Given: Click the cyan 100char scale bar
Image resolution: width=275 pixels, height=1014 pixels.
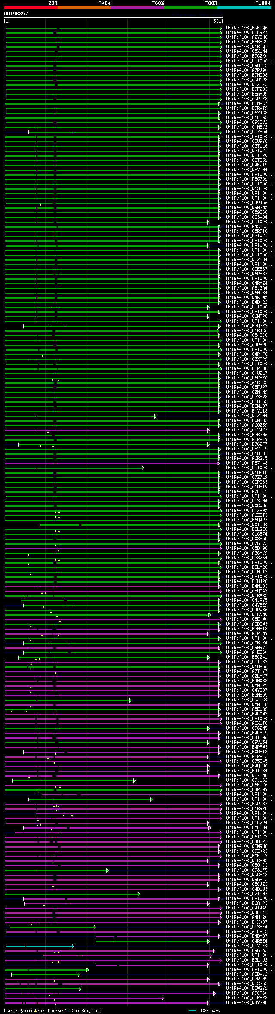Looking at the screenshot, I should (x=192, y=1011).
